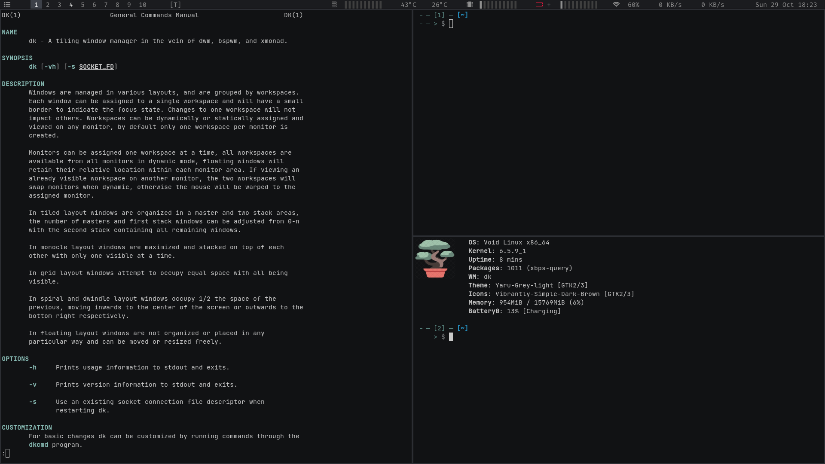Click the General Commands Manual title
Screen dimensions: 825x464
(x=154, y=15)
